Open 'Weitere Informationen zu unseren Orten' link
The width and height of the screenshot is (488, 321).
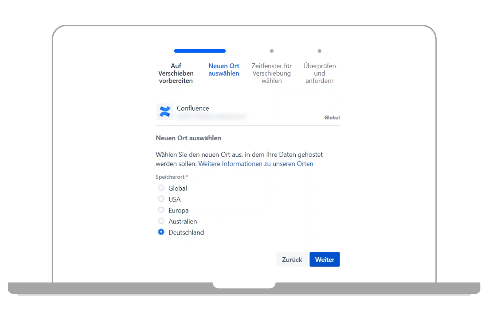pos(256,164)
